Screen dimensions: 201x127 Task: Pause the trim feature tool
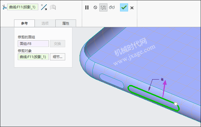point(87,7)
